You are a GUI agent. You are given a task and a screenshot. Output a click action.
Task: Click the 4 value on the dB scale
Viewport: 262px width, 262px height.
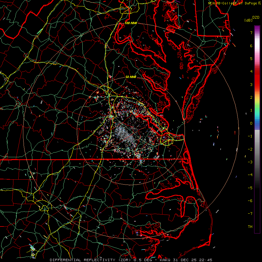[251, 72]
